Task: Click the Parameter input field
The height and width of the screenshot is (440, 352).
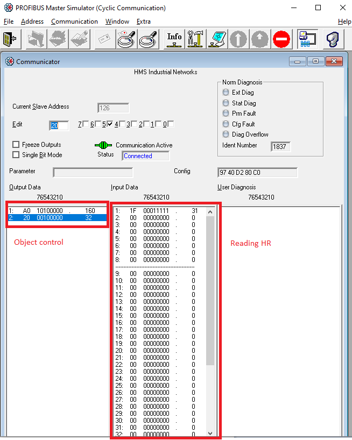Action: click(x=93, y=172)
